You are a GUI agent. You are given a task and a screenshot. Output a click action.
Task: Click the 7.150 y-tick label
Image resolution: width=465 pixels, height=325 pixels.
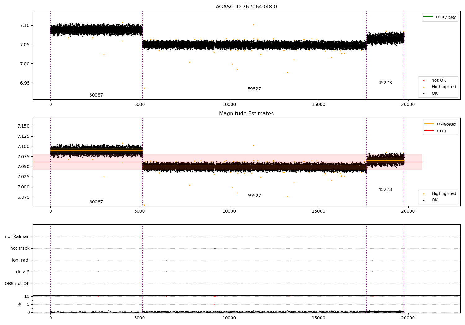(x=24, y=126)
